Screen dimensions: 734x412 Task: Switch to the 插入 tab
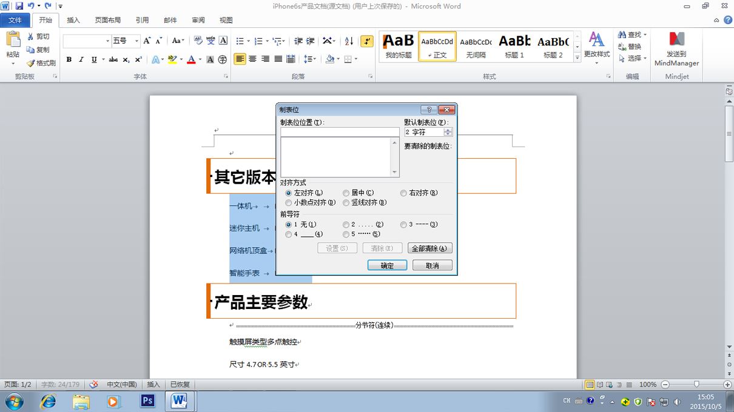pyautogui.click(x=73, y=20)
